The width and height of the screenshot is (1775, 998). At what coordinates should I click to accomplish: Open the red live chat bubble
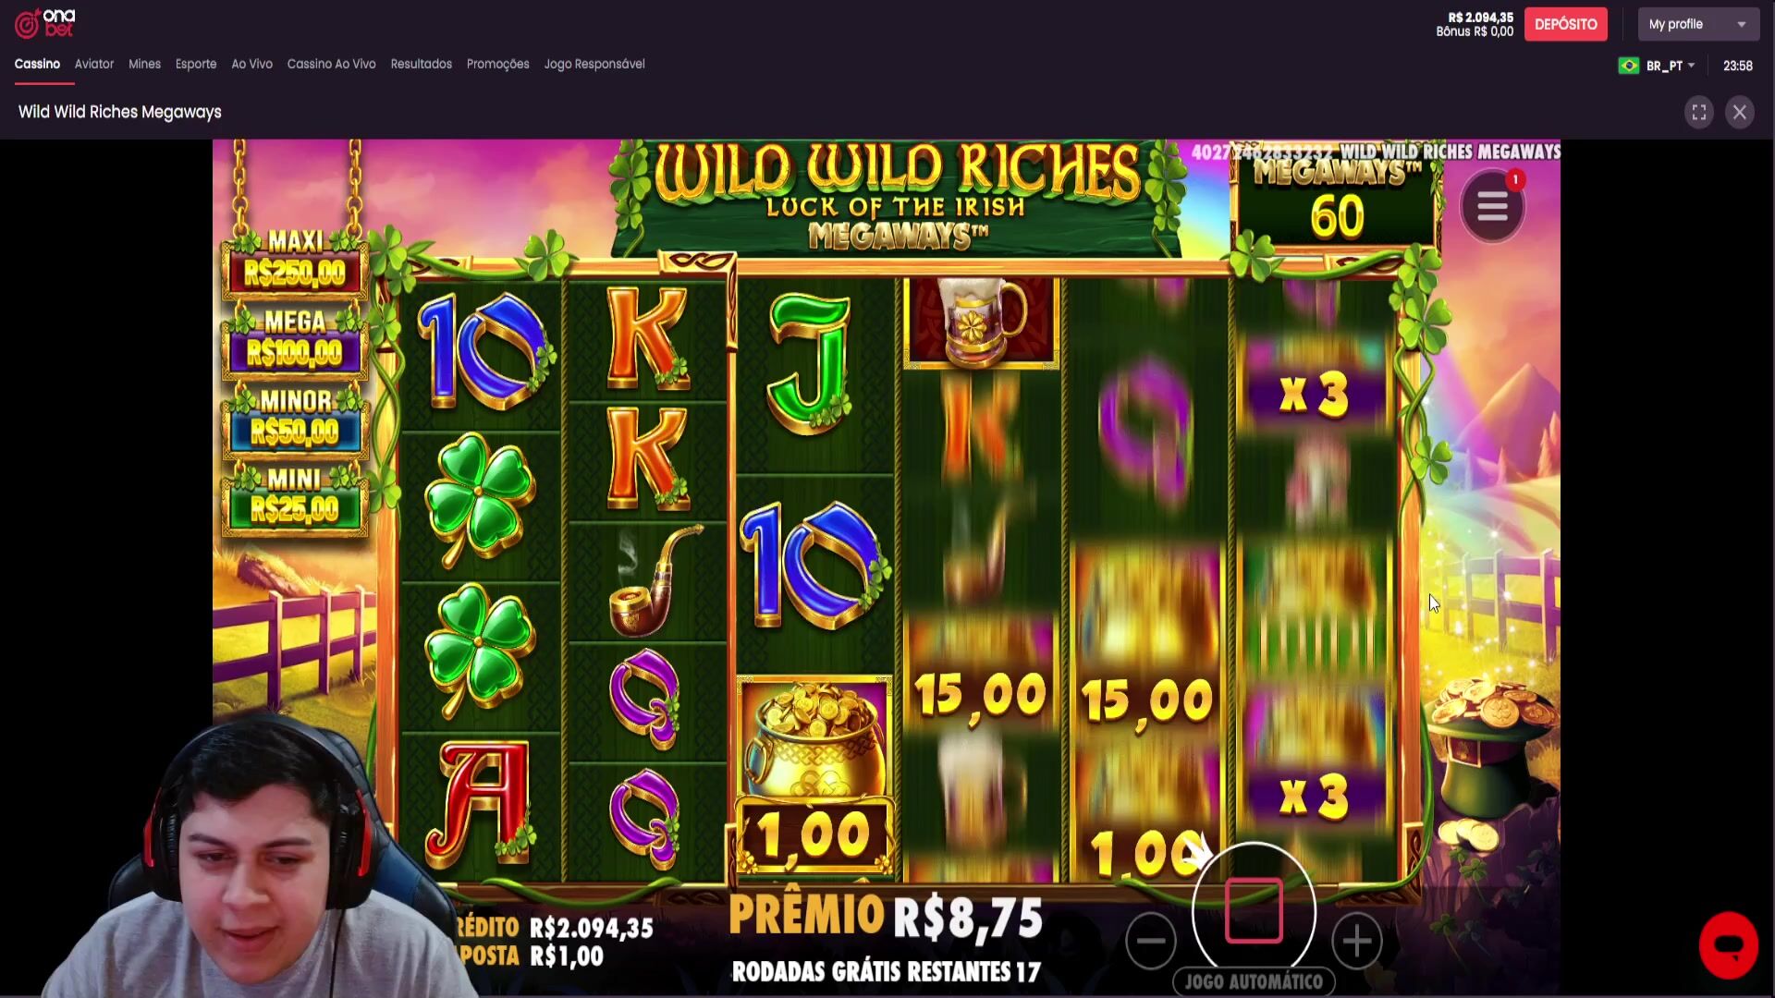coord(1728,945)
